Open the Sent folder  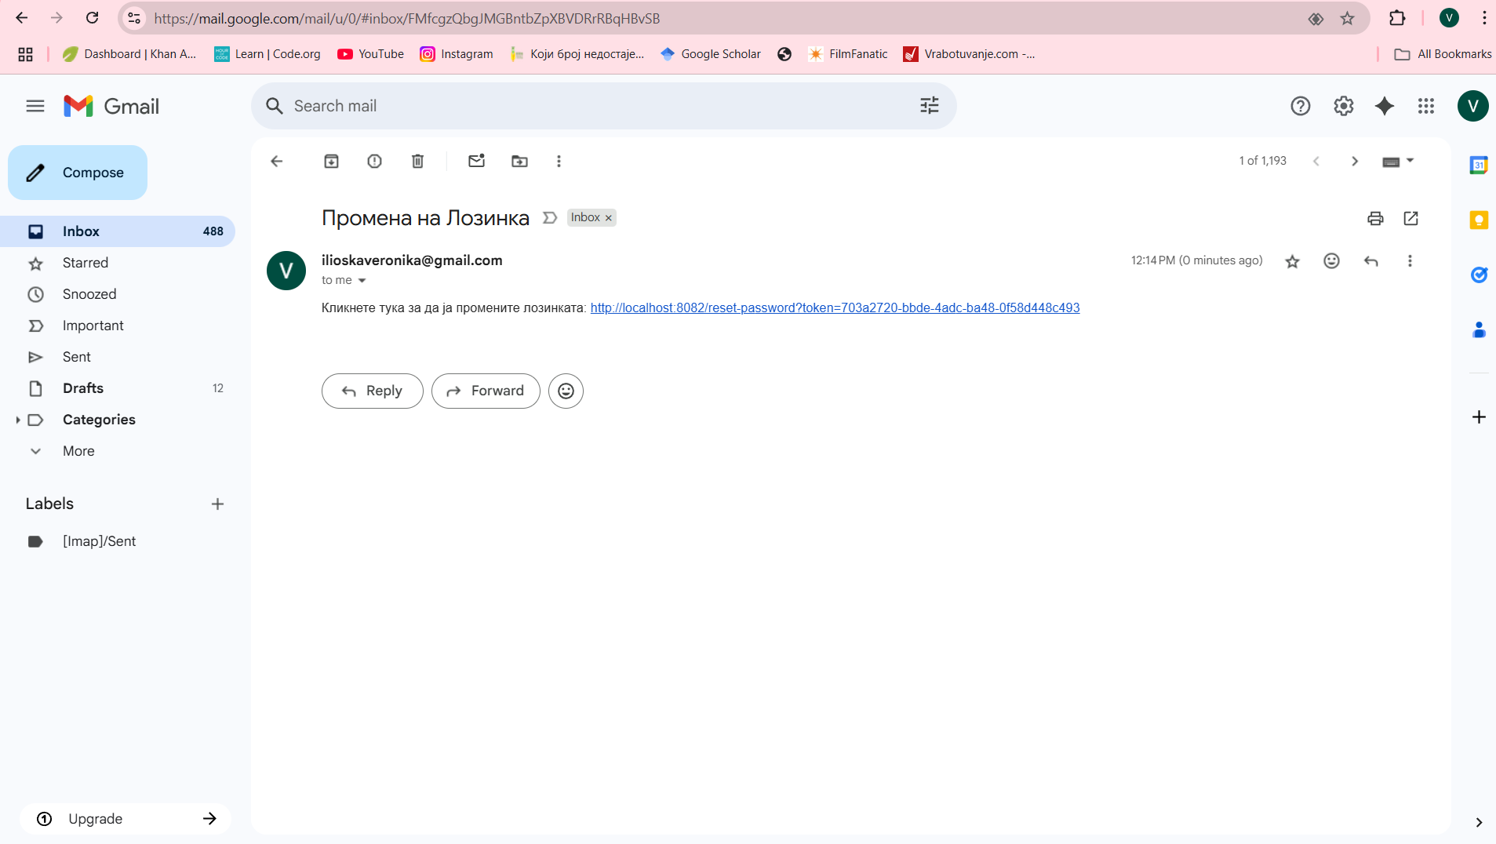(x=77, y=357)
